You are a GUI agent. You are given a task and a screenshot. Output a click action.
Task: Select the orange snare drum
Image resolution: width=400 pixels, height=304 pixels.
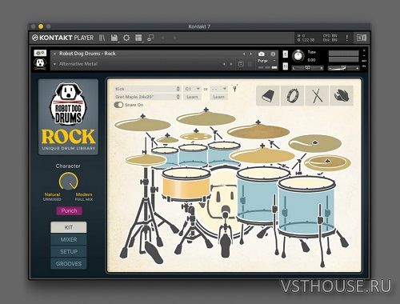point(186,186)
